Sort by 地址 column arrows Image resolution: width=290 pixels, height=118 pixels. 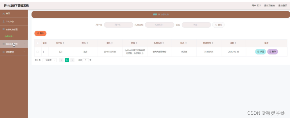point(137,43)
